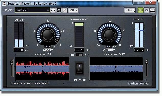The image size is (162, 96).
Task: Click the Boost value field showing 21.0
Action: tap(48, 47)
